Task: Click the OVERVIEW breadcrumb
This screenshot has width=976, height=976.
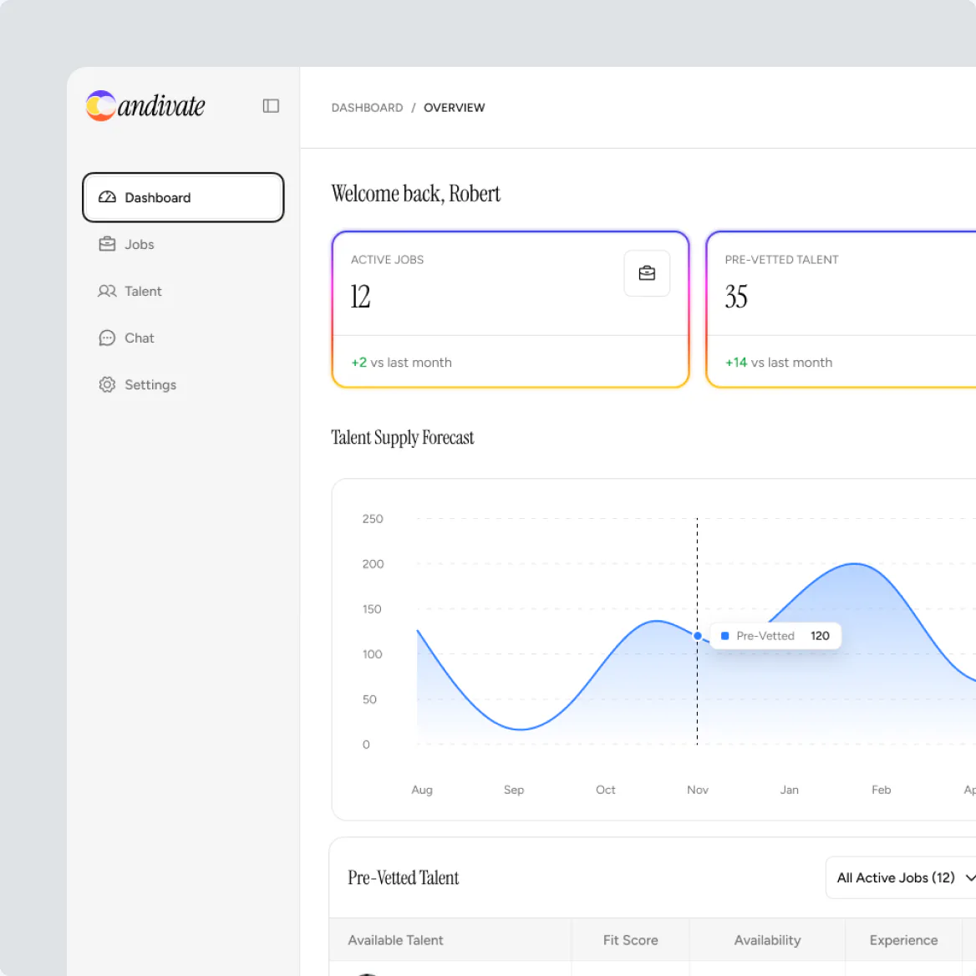Action: (x=455, y=108)
